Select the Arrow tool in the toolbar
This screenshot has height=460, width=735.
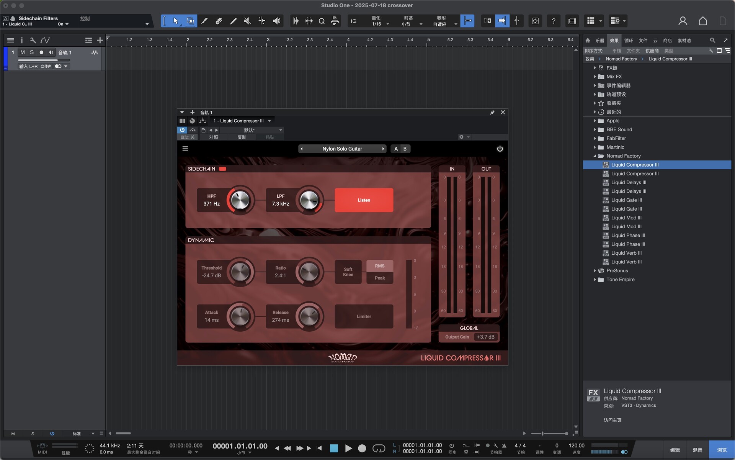tap(176, 21)
